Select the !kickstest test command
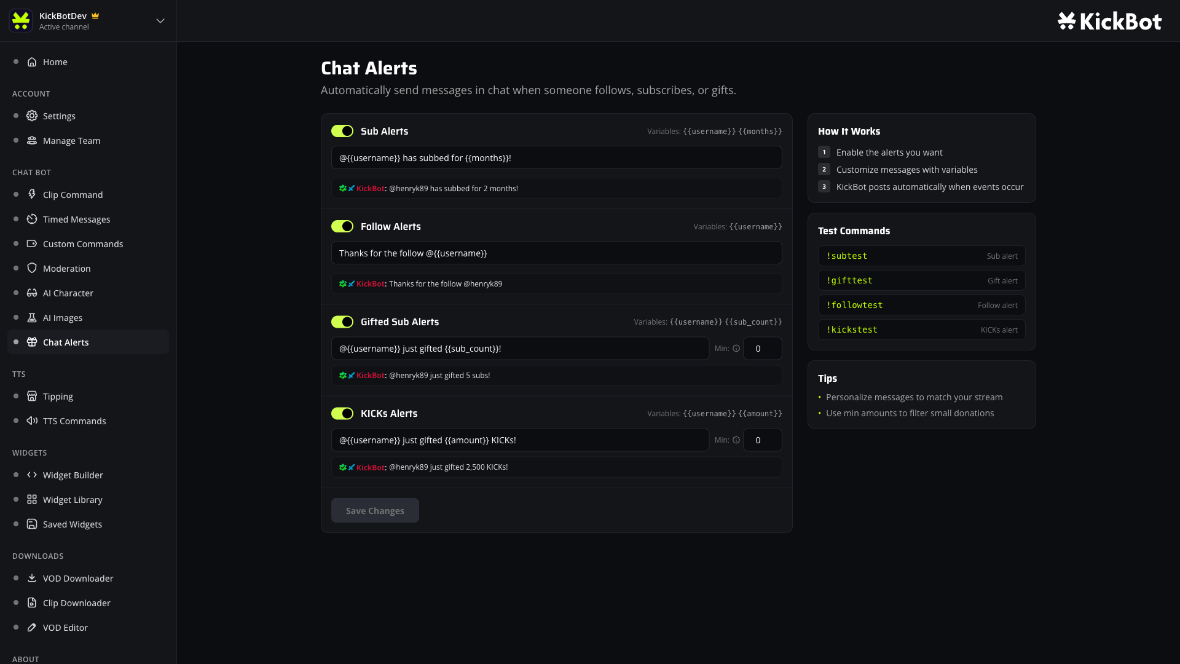Viewport: 1180px width, 664px height. click(921, 330)
